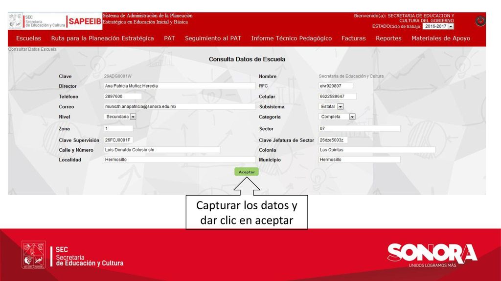Click the Sector input field
501x281 pixels.
(x=359, y=128)
